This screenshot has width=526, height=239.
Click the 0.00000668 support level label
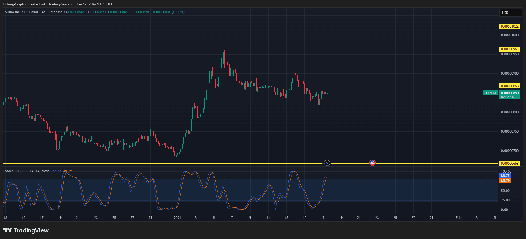click(510, 164)
